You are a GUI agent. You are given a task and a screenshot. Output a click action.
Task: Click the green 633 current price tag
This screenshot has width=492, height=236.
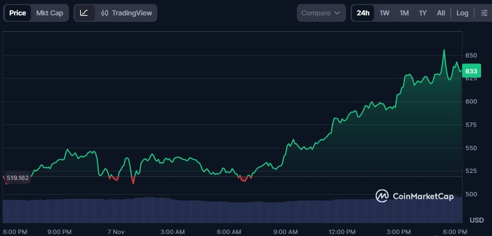pyautogui.click(x=471, y=71)
